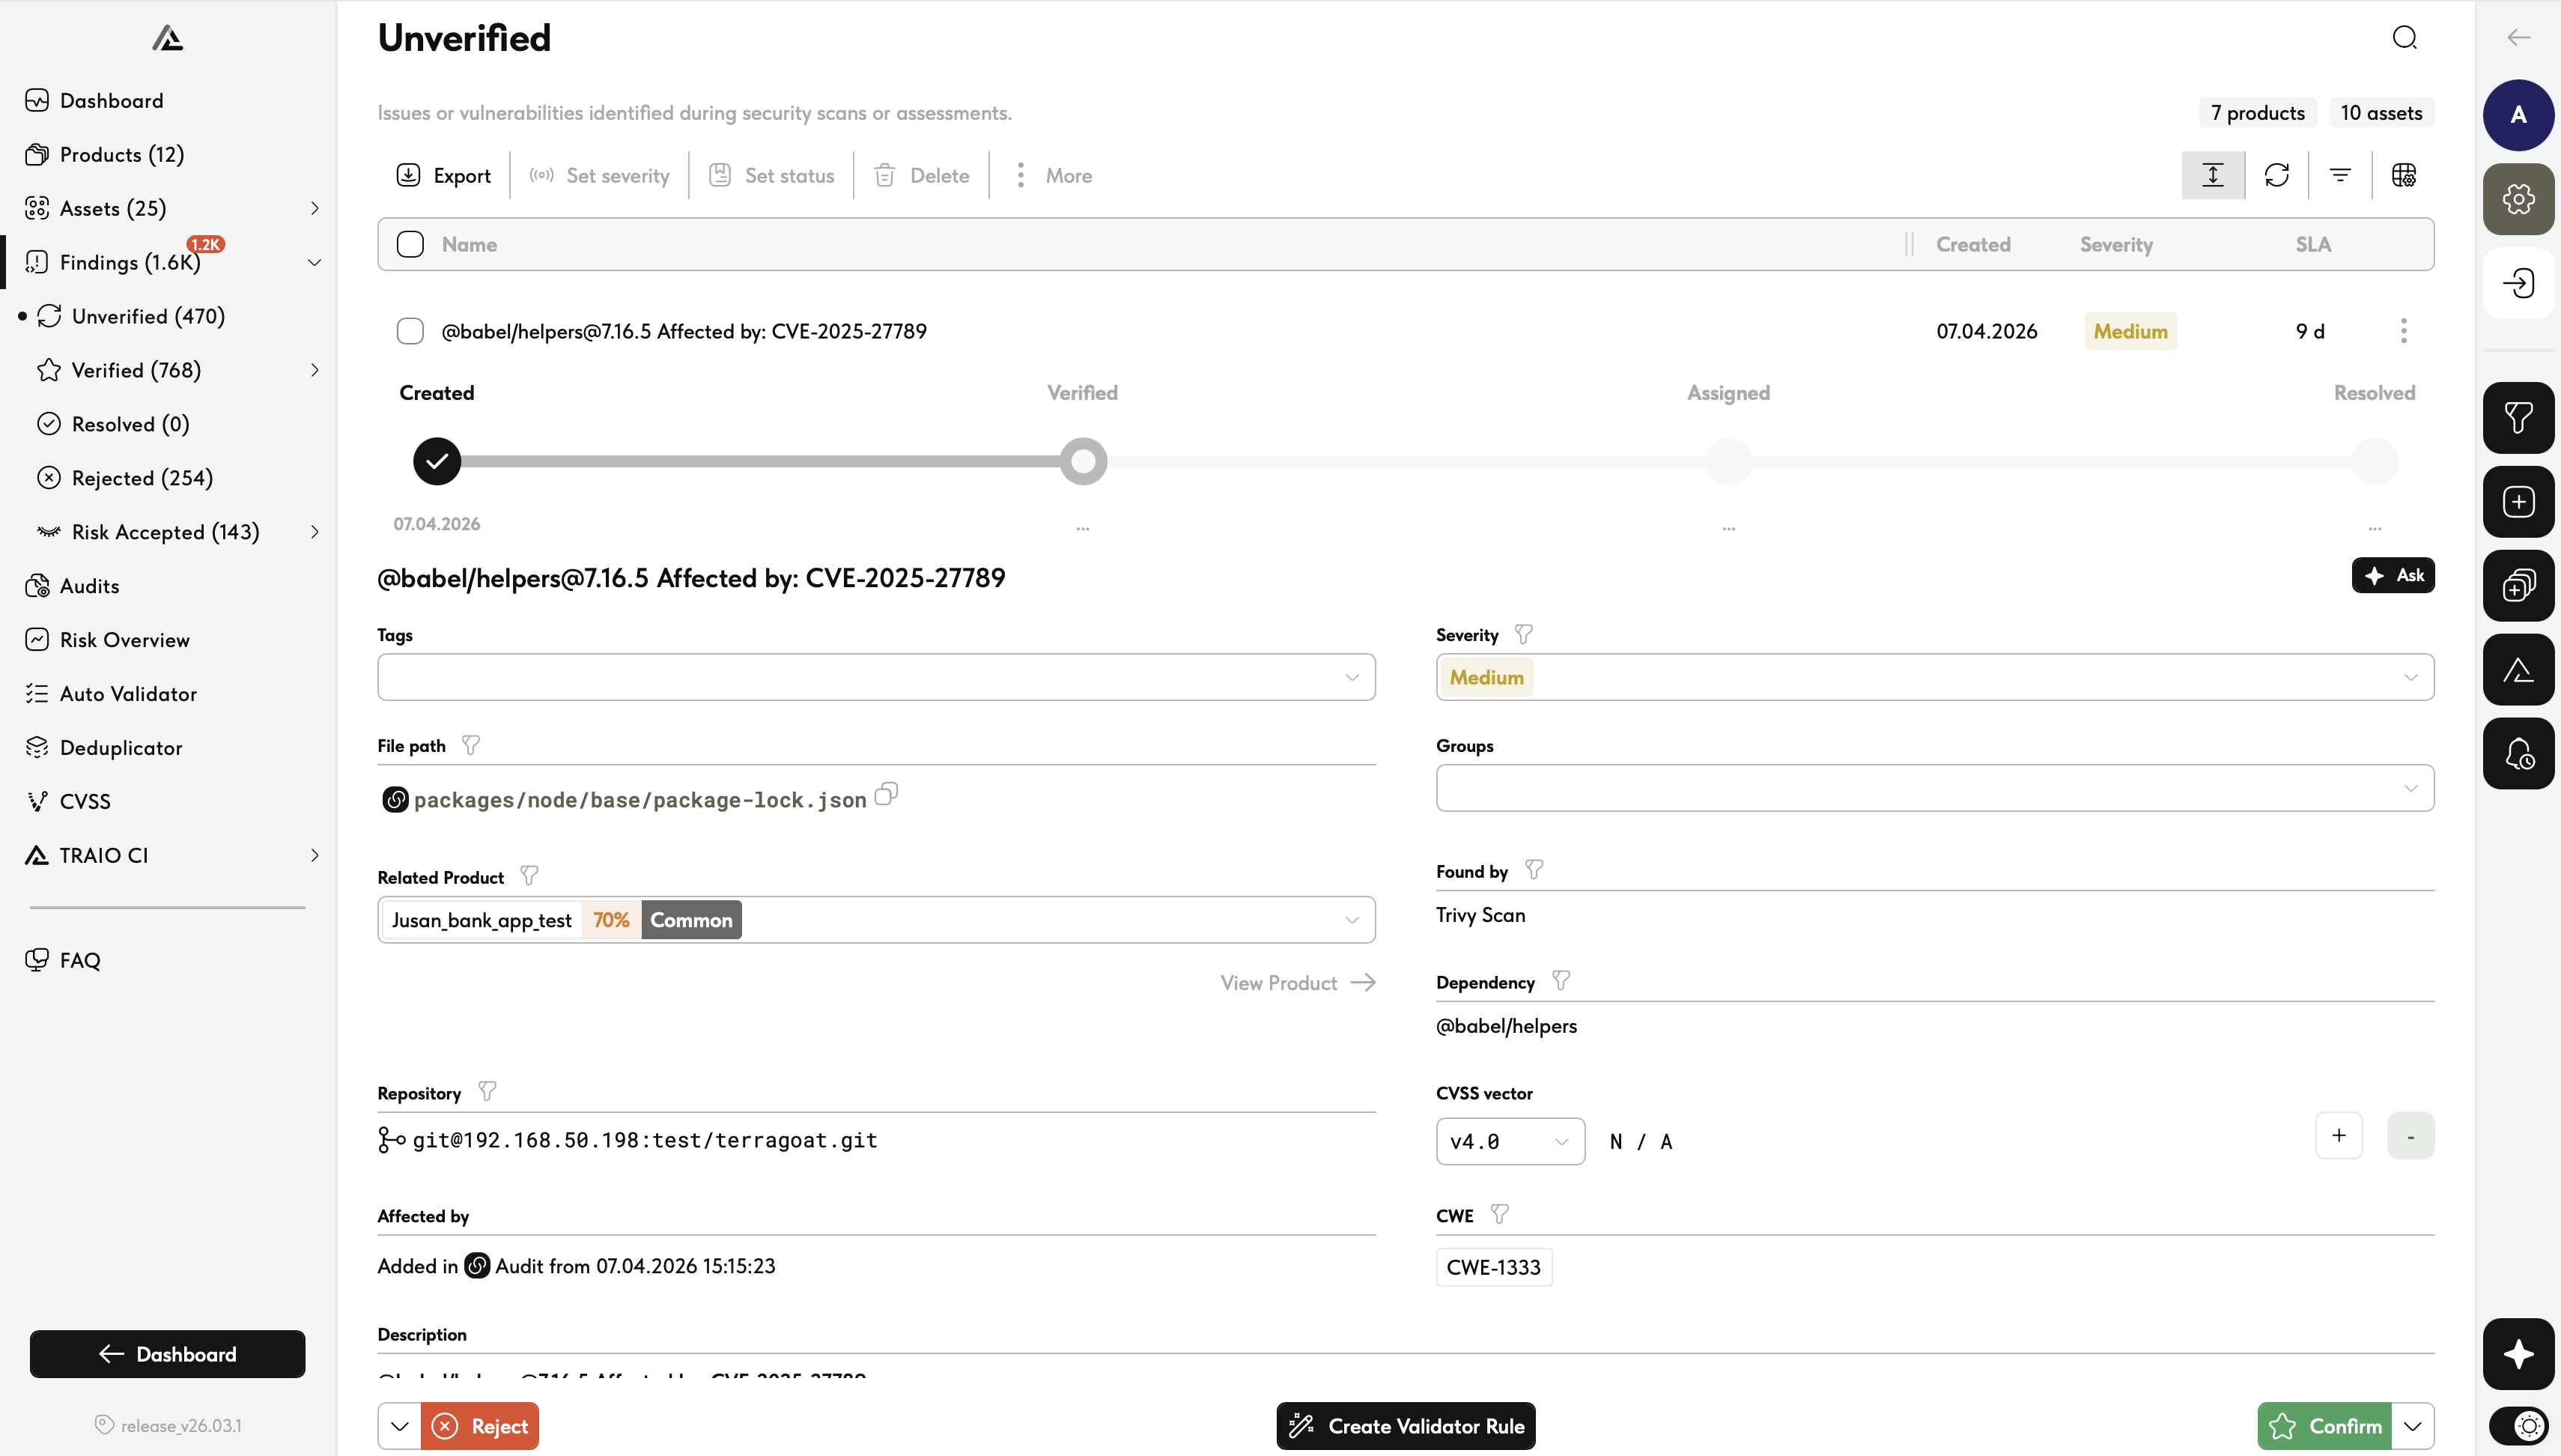
Task: Open table column settings icon
Action: [2404, 175]
